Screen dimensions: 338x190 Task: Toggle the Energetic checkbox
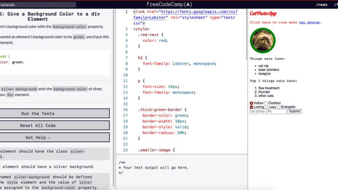pos(279,107)
